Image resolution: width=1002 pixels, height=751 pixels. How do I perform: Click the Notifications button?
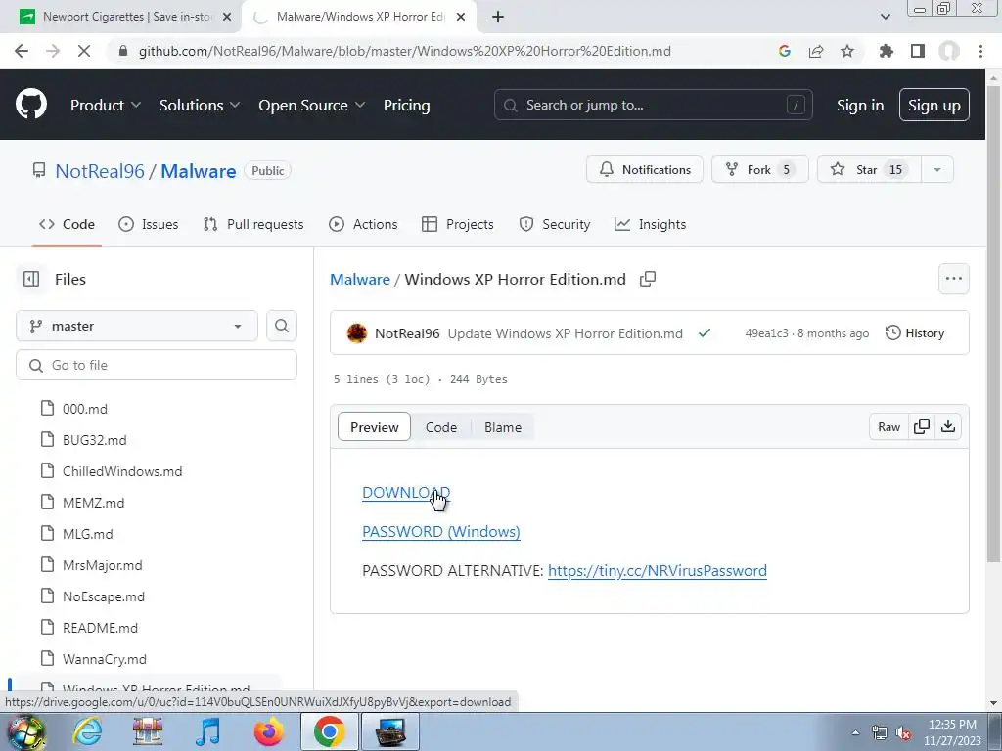tap(645, 170)
